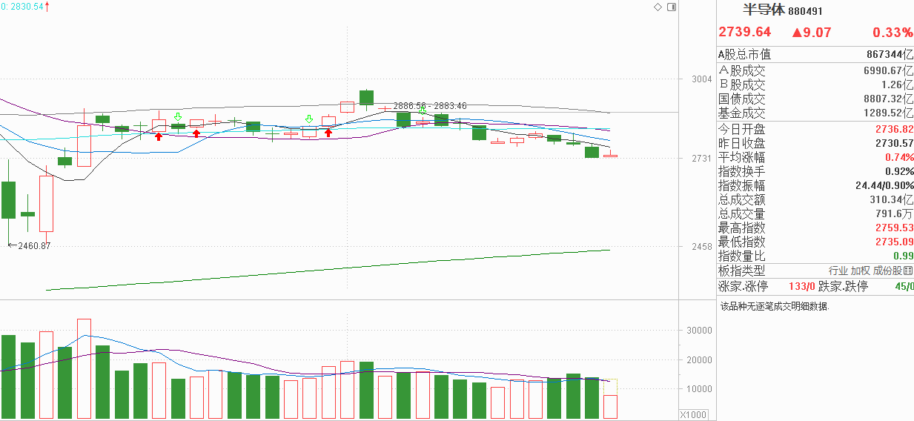
Task: Click the 2886.58 - 2883.46 price label
Action: (x=430, y=106)
